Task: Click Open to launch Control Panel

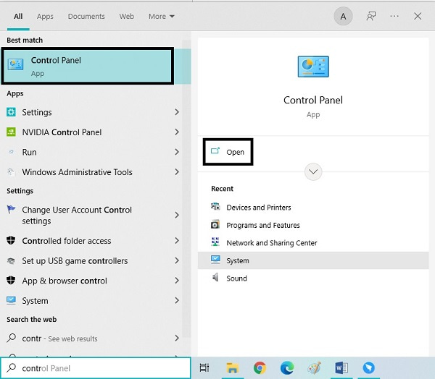Action: (x=228, y=152)
